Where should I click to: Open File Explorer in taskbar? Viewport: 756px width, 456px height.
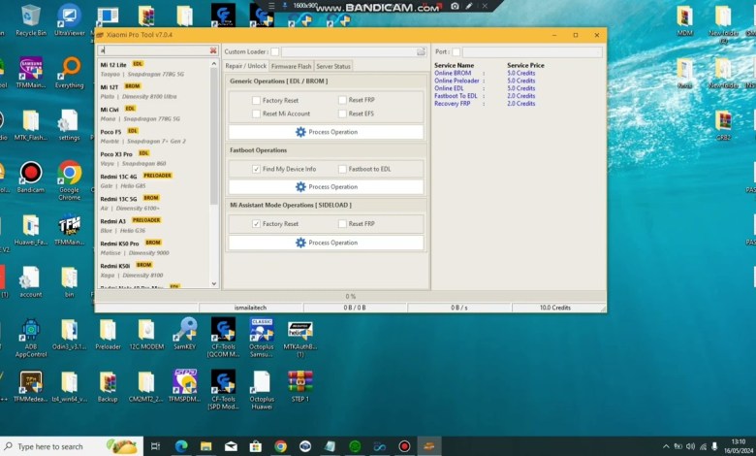tap(205, 446)
